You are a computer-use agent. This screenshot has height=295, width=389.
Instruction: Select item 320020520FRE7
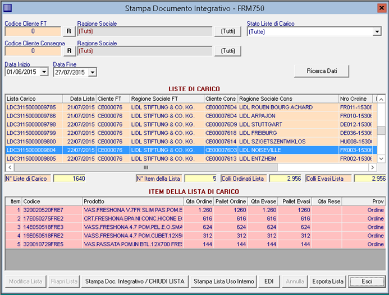tap(195, 210)
